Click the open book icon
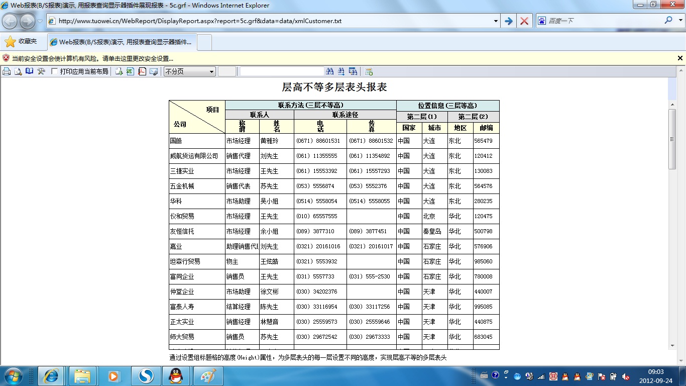The image size is (686, 386). pos(30,71)
